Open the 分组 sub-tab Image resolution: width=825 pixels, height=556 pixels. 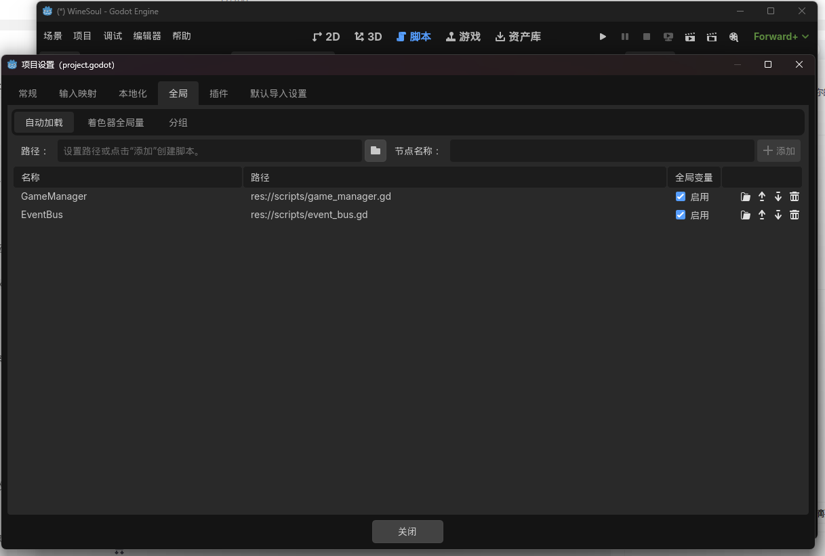[178, 123]
